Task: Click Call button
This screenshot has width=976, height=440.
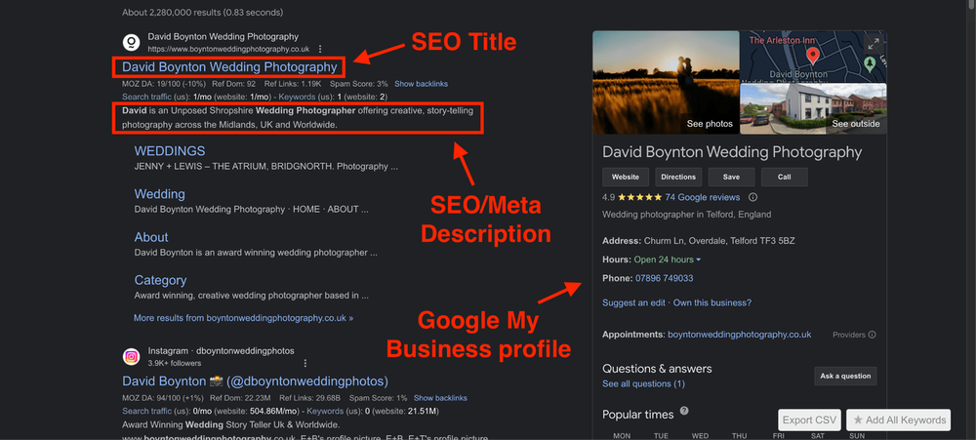Action: [x=785, y=177]
